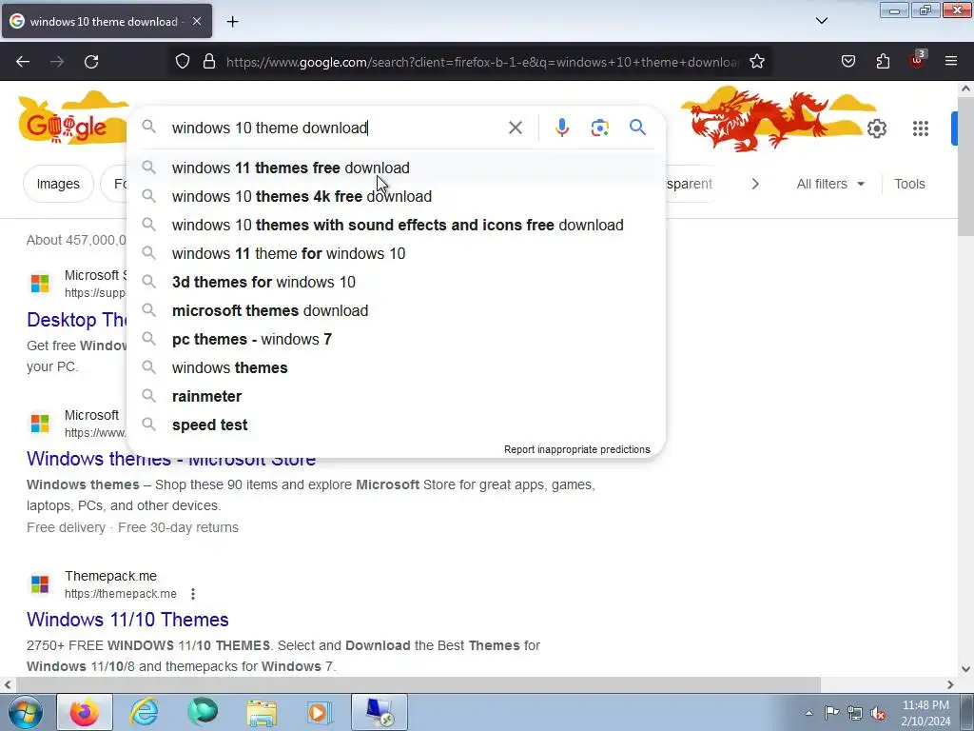
Task: Go back to the previous page
Action: coord(23,62)
